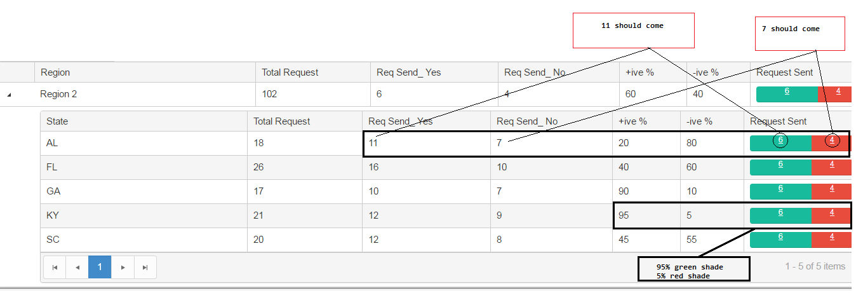Sort inner grid by -ive % header
856x293 pixels.
pyautogui.click(x=699, y=121)
